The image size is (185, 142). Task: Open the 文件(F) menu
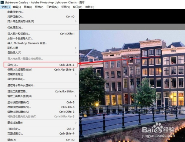[x=6, y=7]
